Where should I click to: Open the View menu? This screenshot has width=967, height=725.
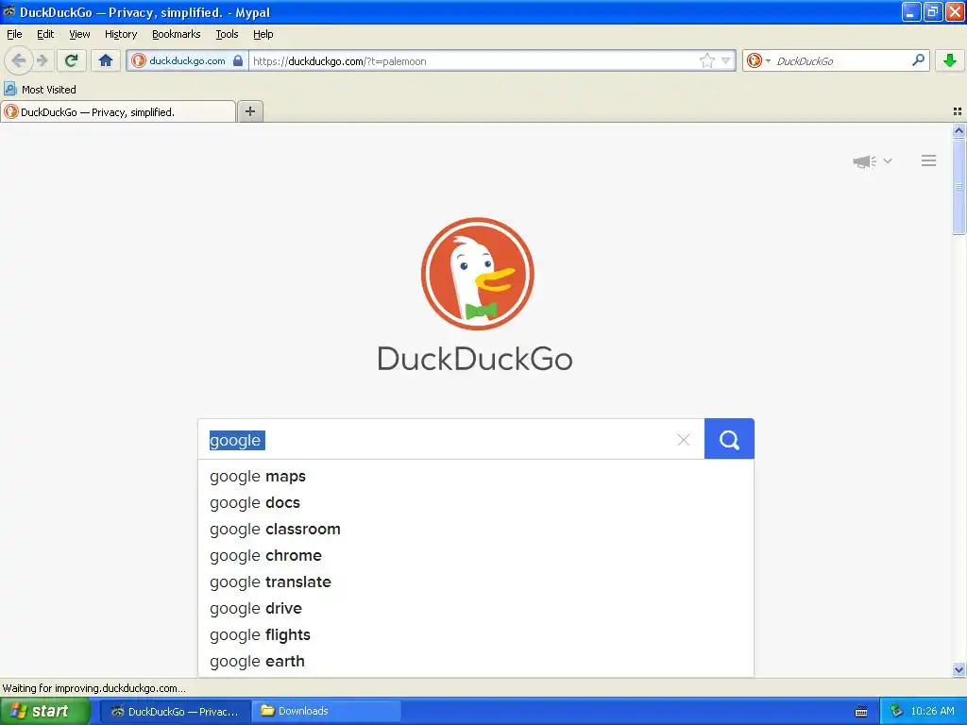(79, 34)
